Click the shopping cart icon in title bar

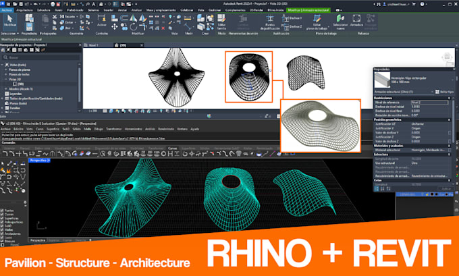(414, 4)
